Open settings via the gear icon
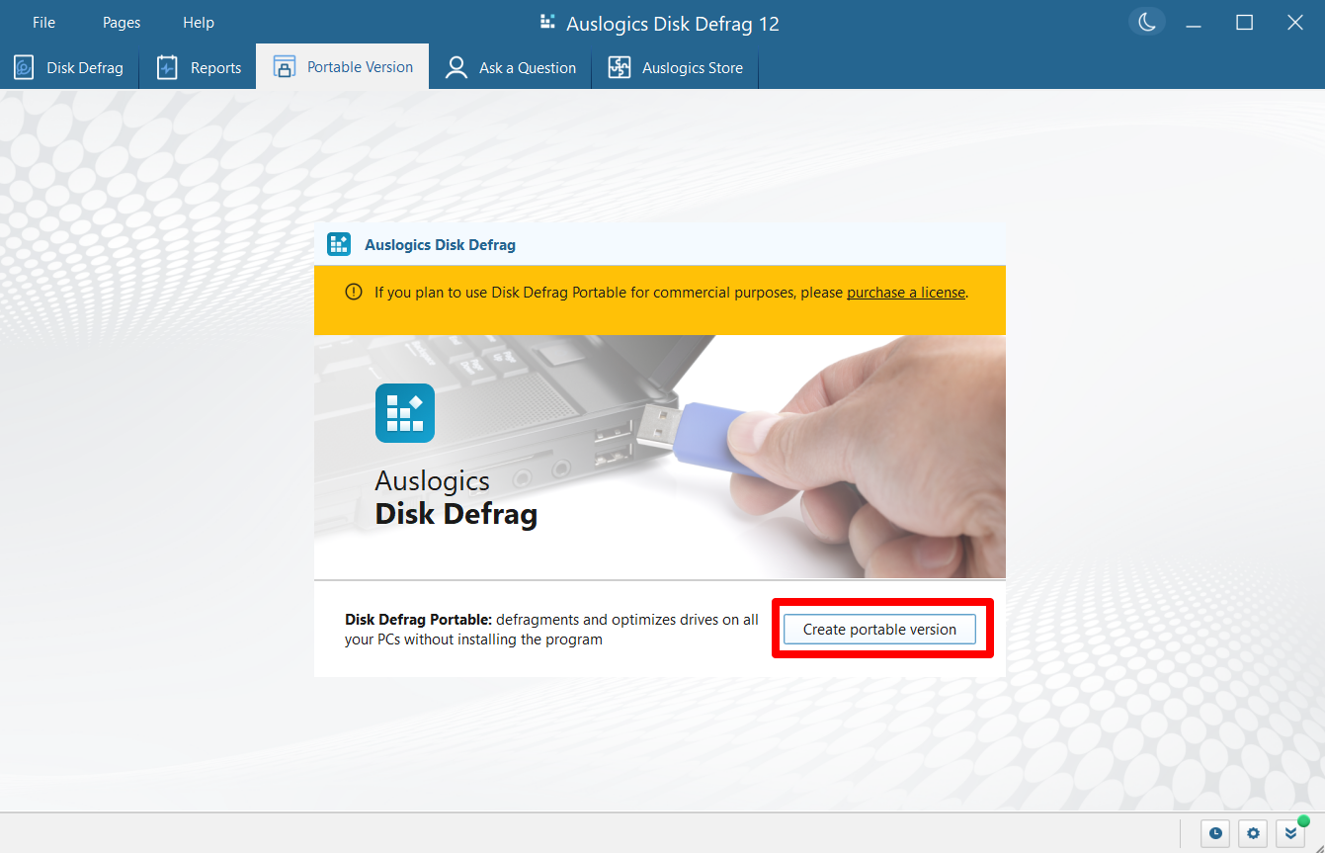The image size is (1325, 853). coord(1252,833)
